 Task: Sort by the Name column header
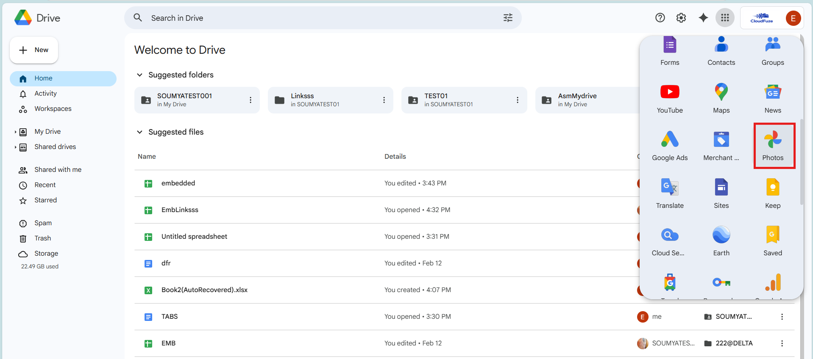pos(147,157)
